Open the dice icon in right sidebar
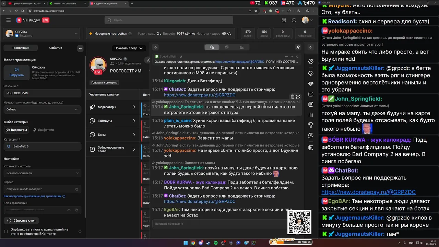439x247 pixels. (x=311, y=94)
